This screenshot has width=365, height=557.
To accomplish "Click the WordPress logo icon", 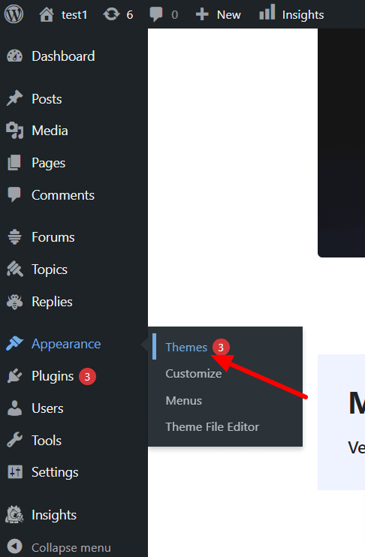I will [14, 14].
